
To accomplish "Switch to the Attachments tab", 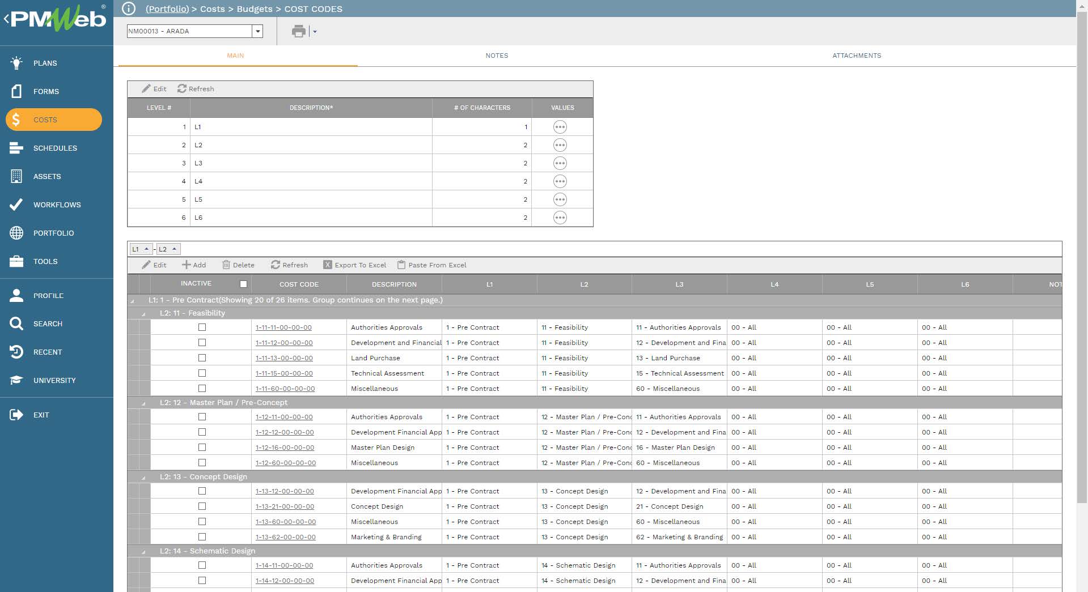I will click(x=857, y=56).
